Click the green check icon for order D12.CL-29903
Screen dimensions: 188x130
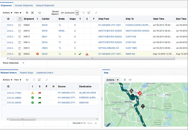33,98
